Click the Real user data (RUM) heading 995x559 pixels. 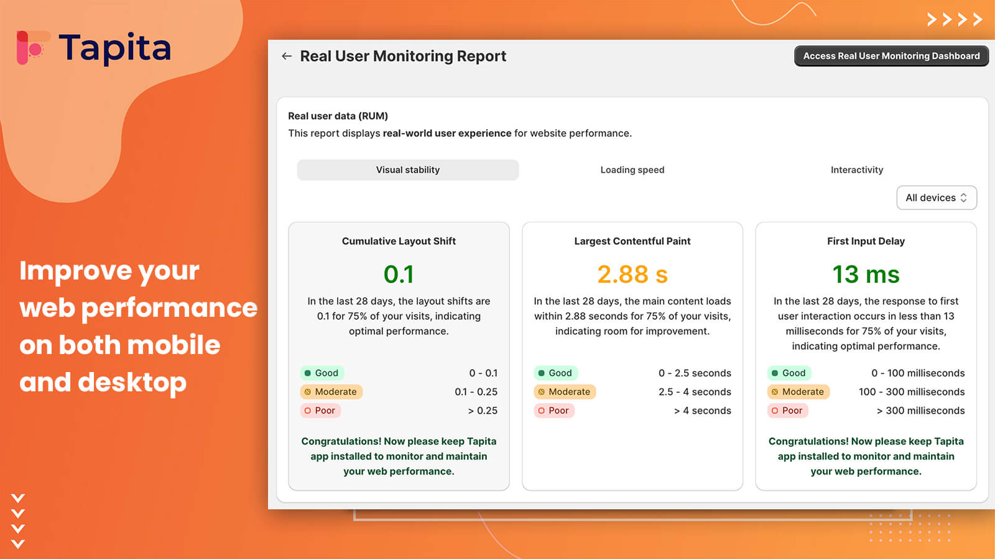tap(338, 116)
